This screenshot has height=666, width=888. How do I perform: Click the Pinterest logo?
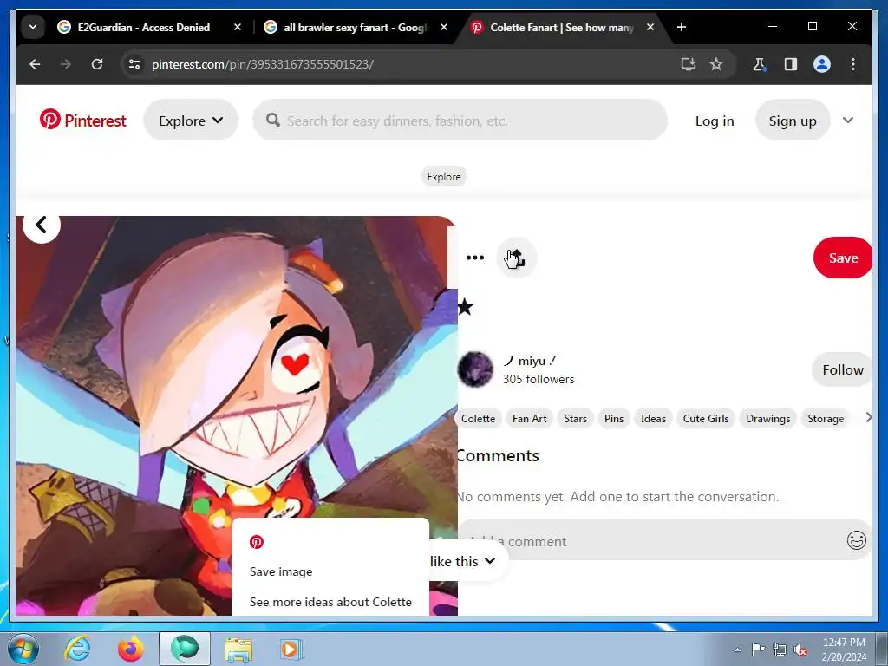[x=82, y=120]
